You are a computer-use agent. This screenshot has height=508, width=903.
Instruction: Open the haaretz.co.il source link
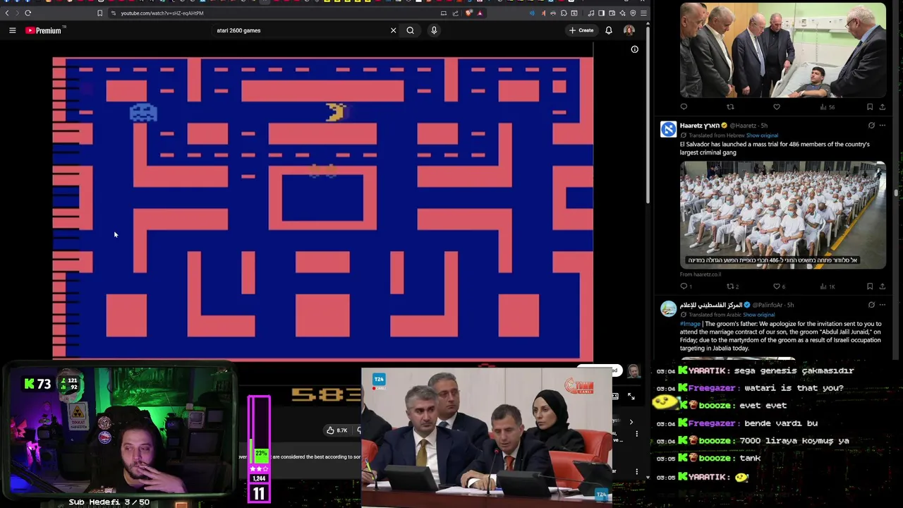pyautogui.click(x=701, y=274)
